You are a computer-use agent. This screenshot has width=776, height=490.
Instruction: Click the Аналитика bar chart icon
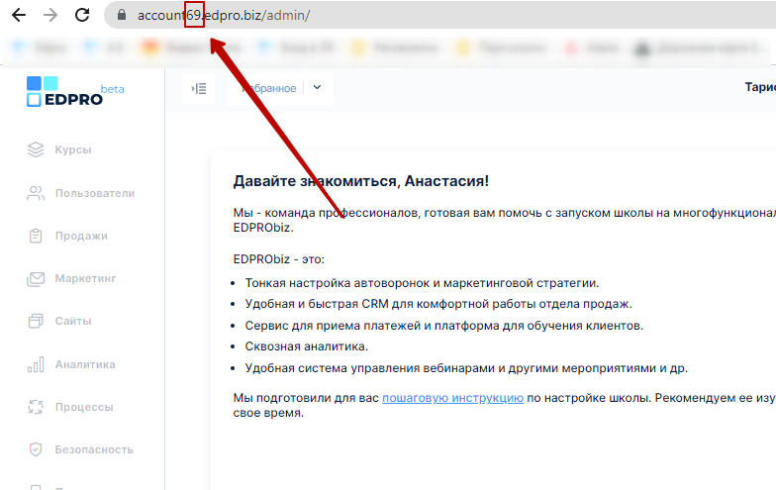click(36, 364)
